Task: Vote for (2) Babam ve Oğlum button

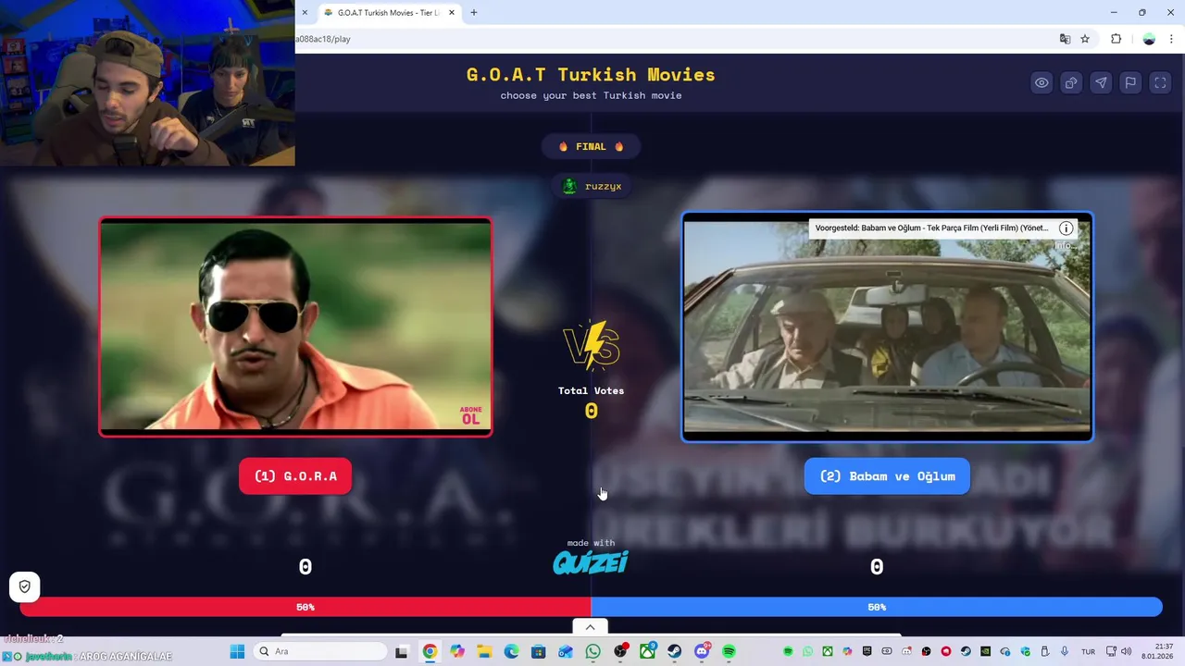Action: [887, 476]
